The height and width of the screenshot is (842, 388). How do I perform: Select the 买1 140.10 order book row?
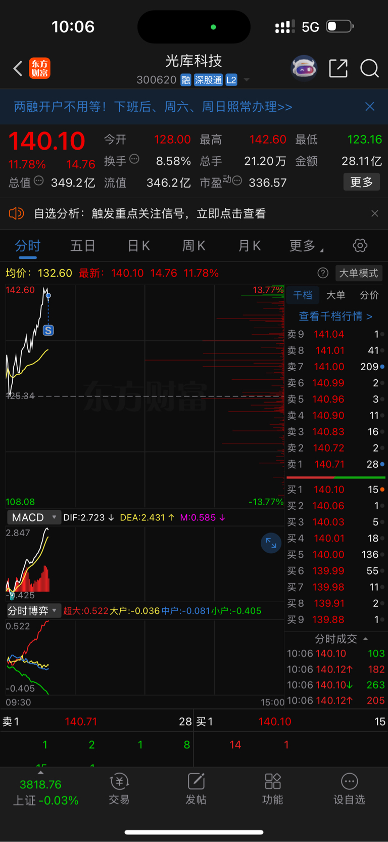coord(336,490)
